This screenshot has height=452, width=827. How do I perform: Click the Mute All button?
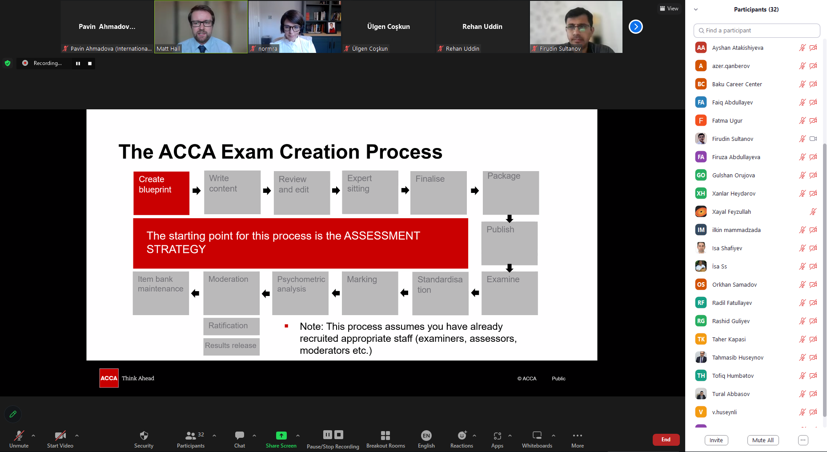click(x=763, y=440)
